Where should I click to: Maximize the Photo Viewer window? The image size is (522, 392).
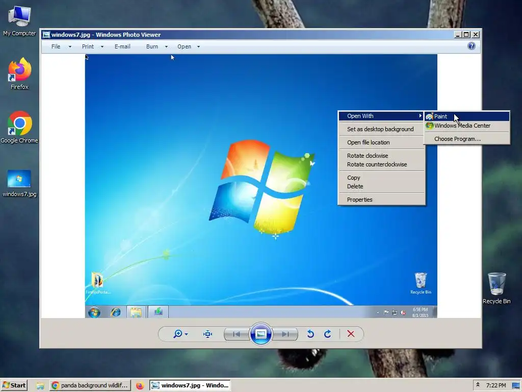click(x=466, y=35)
